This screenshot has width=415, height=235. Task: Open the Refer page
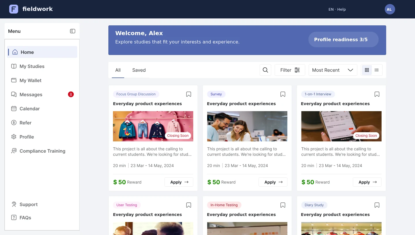pyautogui.click(x=42, y=123)
